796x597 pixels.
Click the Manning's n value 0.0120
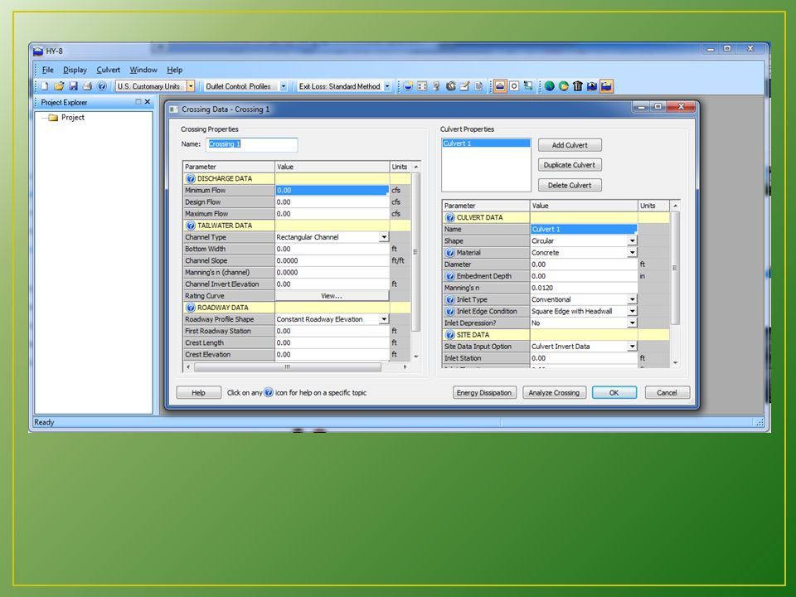[584, 288]
